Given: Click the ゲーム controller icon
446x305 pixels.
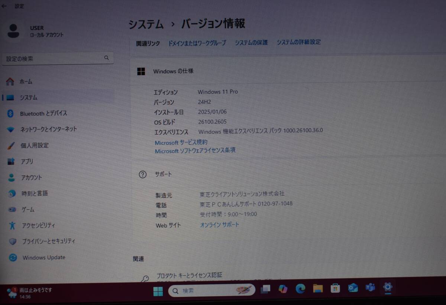Looking at the screenshot, I should (12, 209).
